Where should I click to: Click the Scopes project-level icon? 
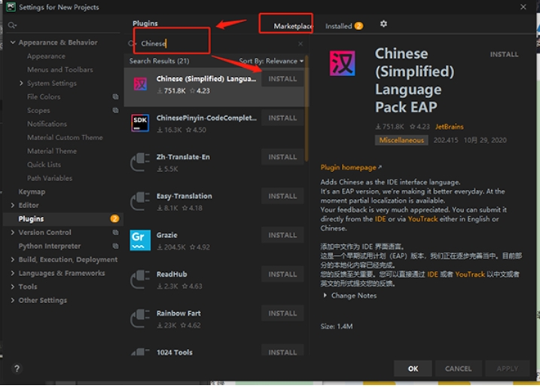pyautogui.click(x=115, y=110)
